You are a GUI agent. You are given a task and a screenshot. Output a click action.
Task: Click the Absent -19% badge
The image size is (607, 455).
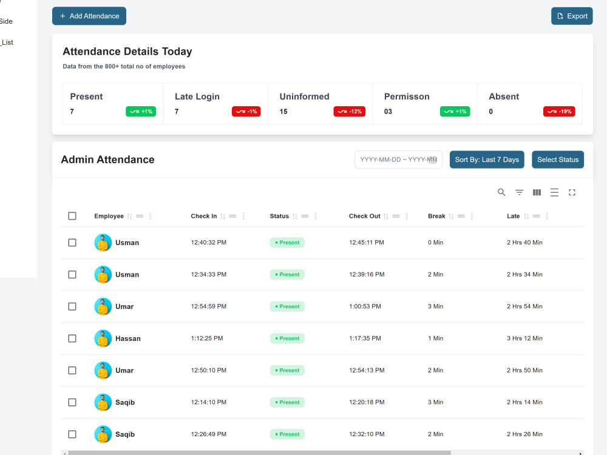point(559,112)
